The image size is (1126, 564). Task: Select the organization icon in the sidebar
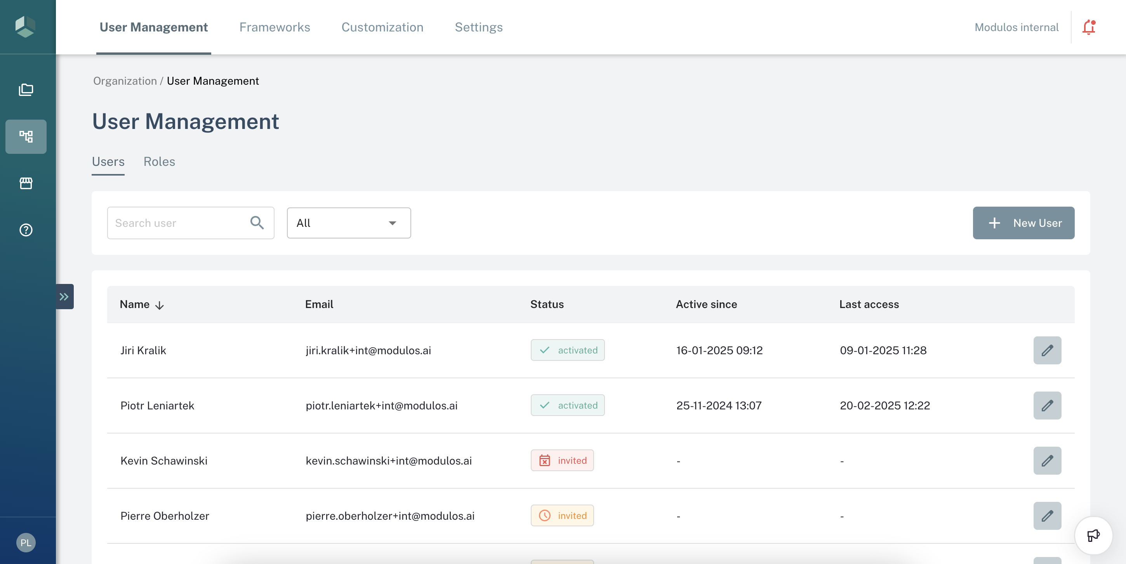[26, 136]
